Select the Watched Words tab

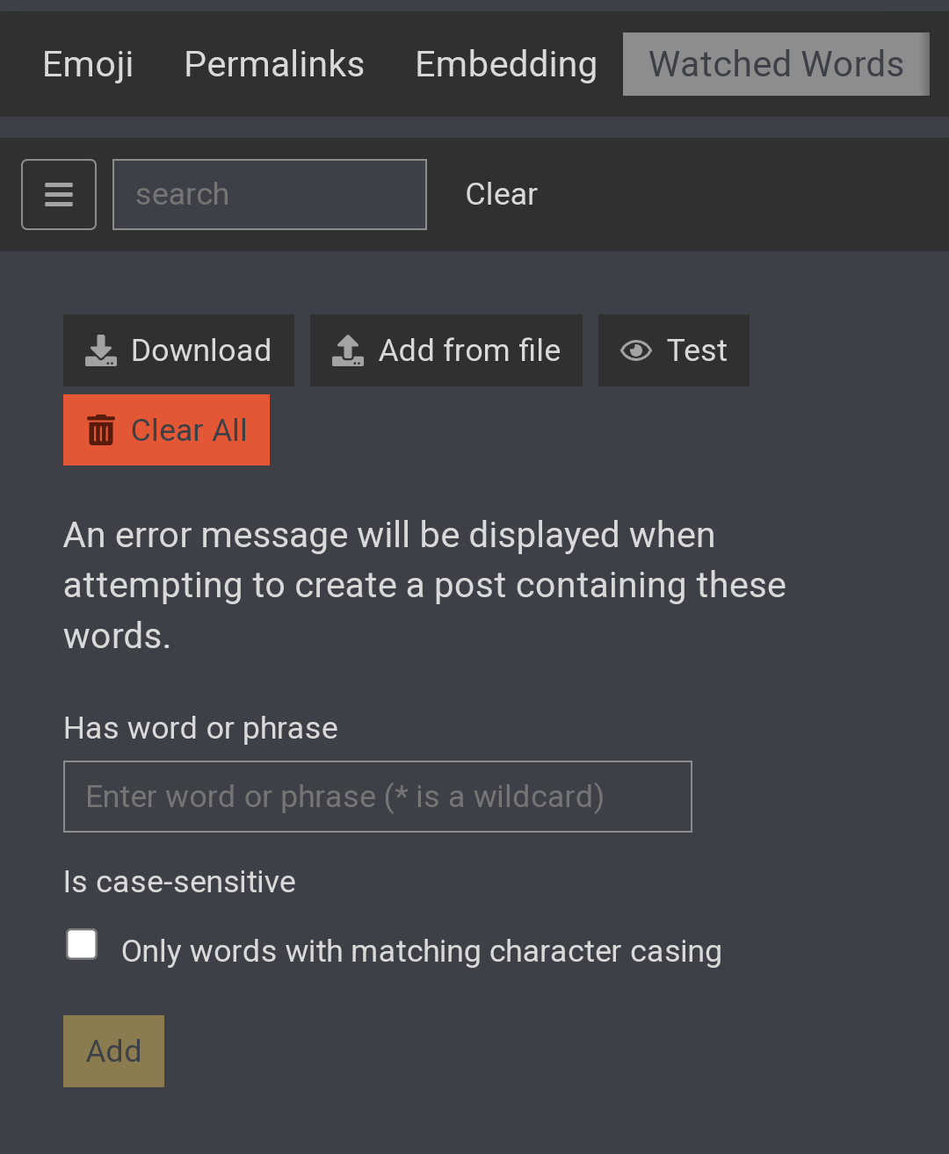pyautogui.click(x=776, y=64)
